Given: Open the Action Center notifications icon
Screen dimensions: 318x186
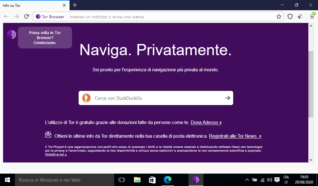Looking at the screenshot, I should point(277,180).
